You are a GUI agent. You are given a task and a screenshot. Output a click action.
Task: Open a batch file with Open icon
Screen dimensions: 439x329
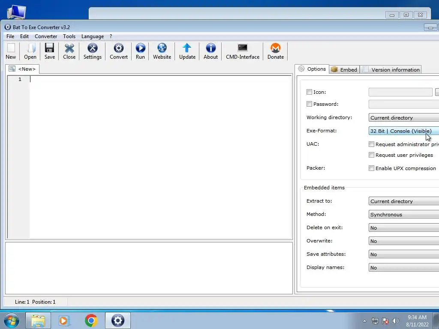point(30,51)
